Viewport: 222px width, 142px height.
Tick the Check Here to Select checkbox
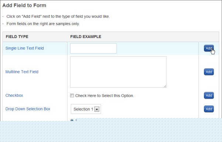(72, 96)
